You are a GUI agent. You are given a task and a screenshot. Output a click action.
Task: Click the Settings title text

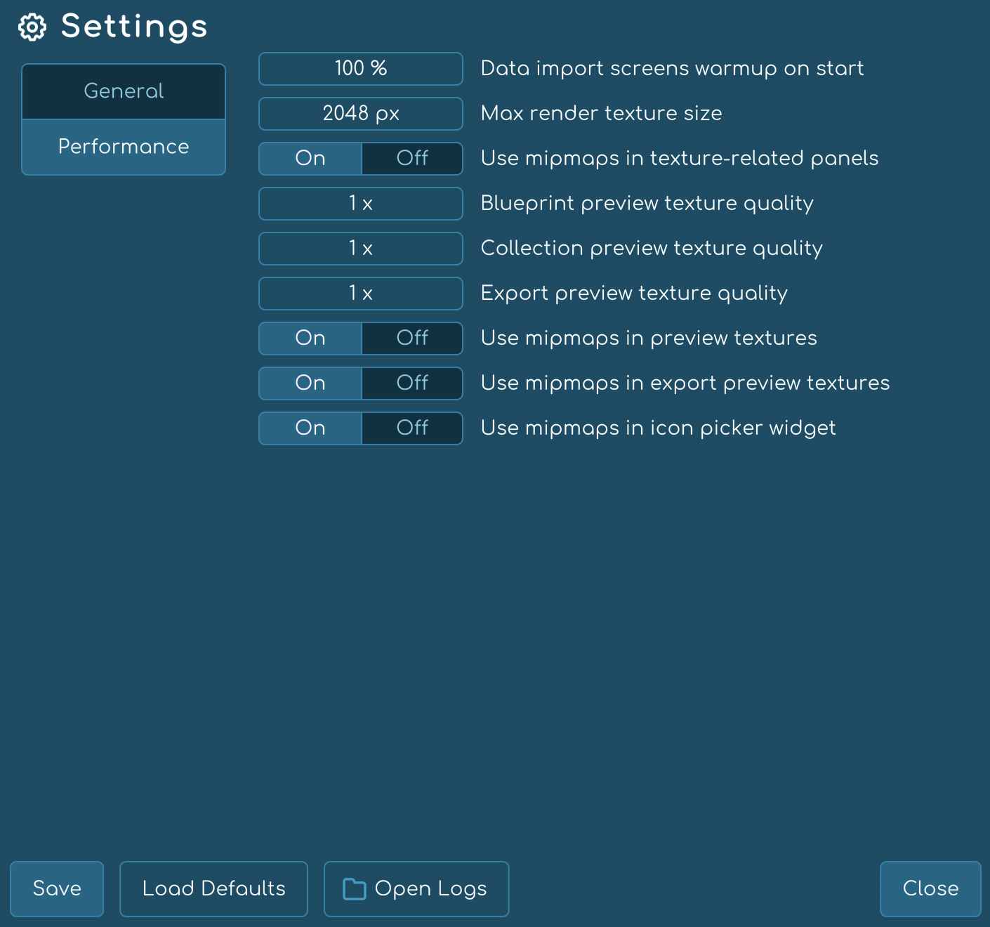(134, 27)
